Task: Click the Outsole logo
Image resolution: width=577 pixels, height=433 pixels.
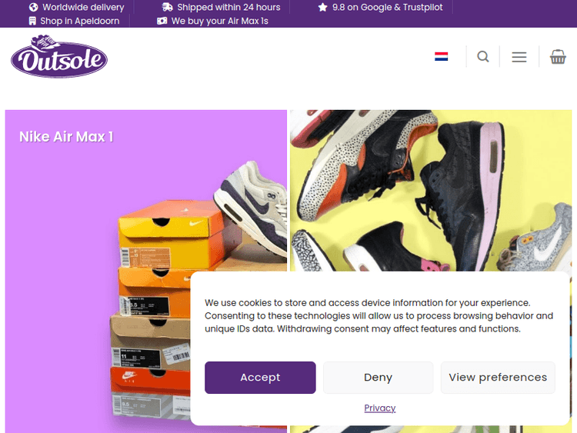Action: click(59, 56)
